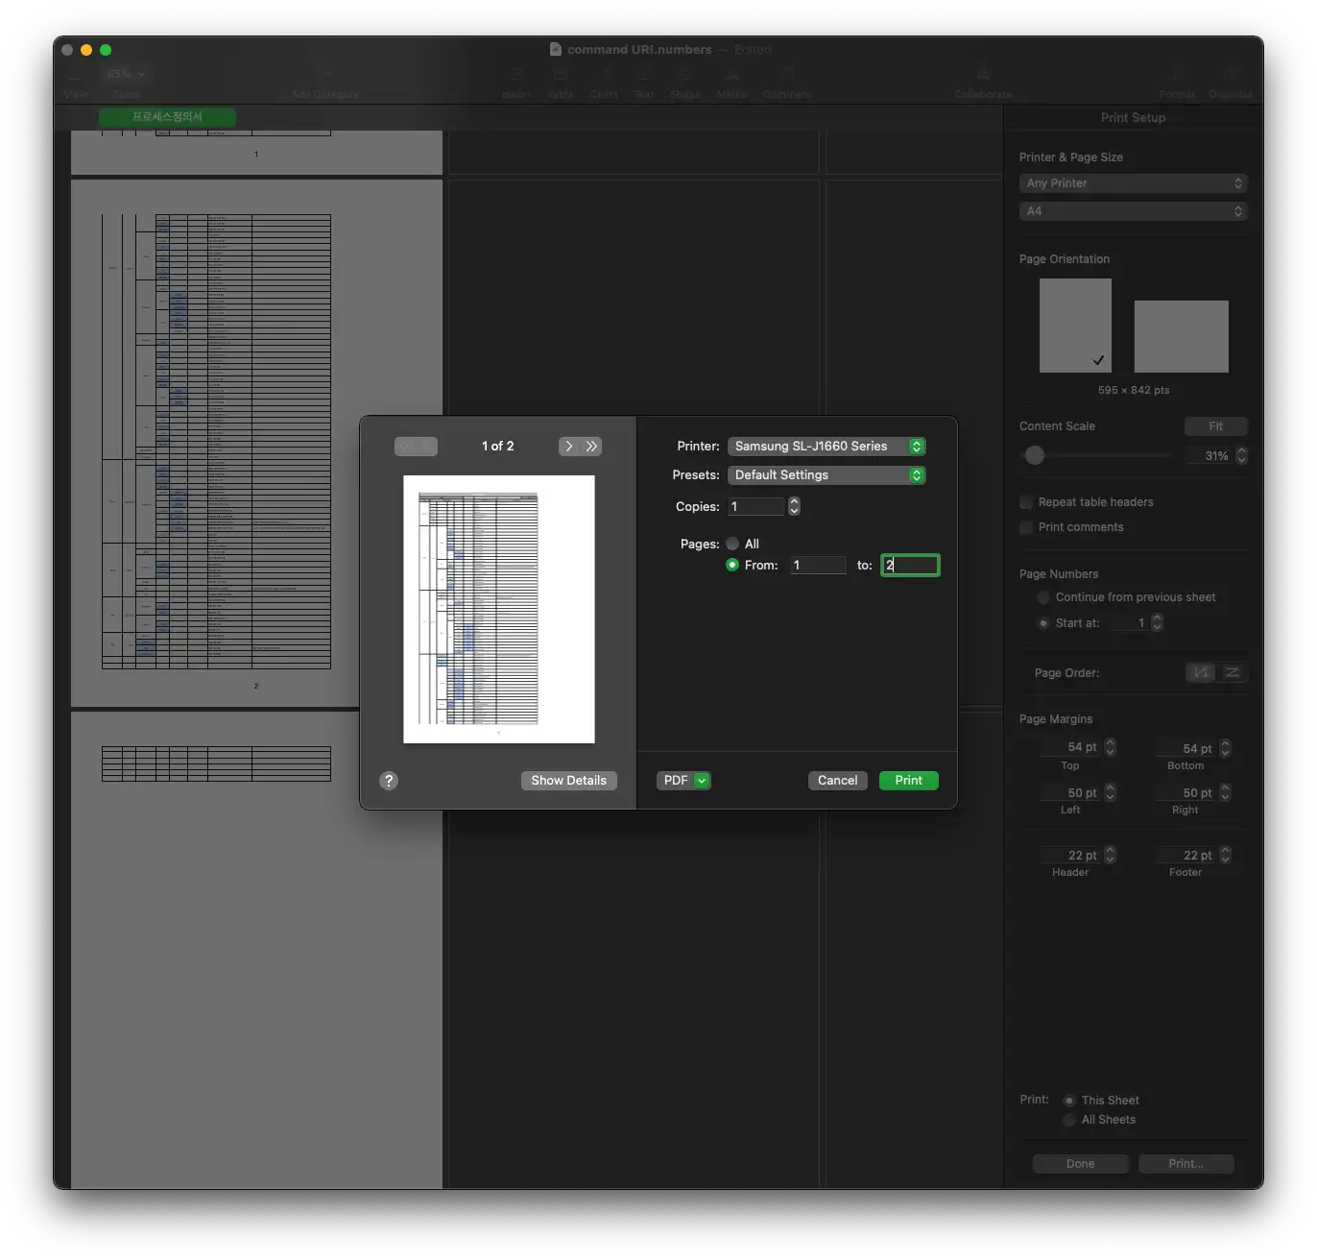Screen dimensions: 1317x1260
Task: Click the Content Scale slider knob
Action: click(1034, 455)
